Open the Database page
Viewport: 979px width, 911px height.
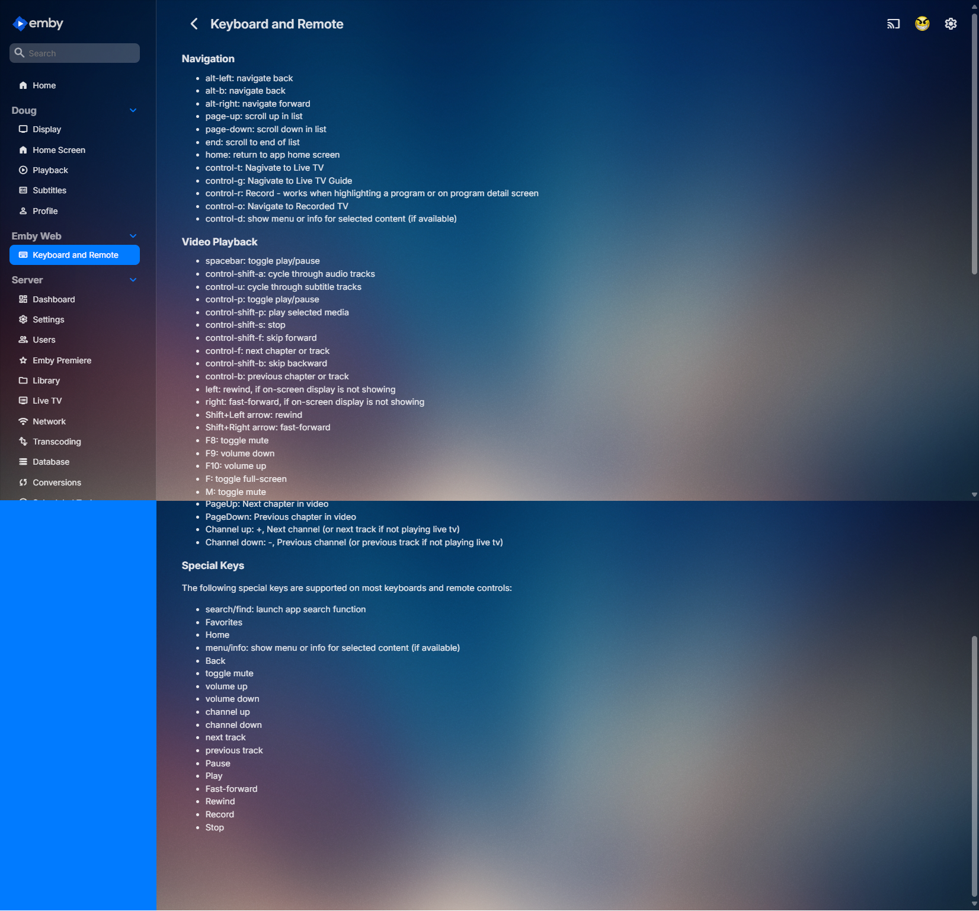click(x=75, y=462)
